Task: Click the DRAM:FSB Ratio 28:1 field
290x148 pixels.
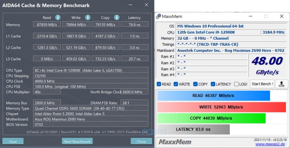Action: tap(134, 103)
